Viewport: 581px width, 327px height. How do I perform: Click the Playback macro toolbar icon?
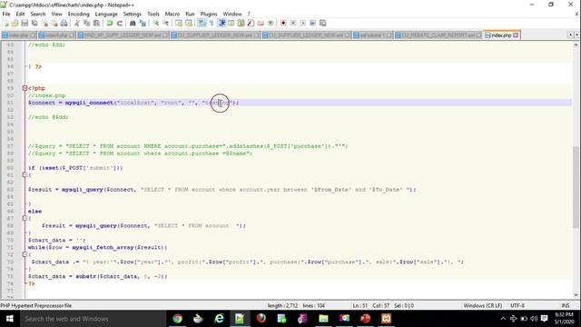click(302, 24)
